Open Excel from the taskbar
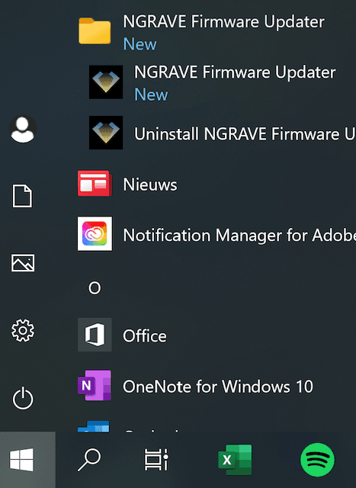This screenshot has width=356, height=488. [235, 460]
